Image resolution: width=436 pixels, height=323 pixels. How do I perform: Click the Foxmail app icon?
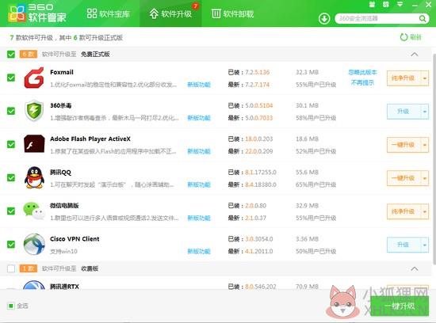34,78
